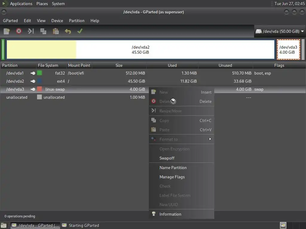This screenshot has width=306, height=229.
Task: Select the /dev/vda1 sliver in disk graphic
Action: [3, 49]
